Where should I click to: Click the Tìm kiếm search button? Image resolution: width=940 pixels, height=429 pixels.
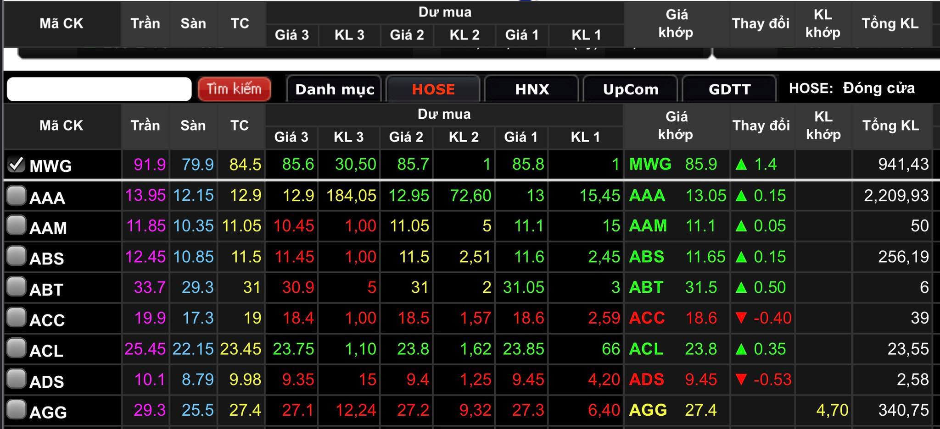234,89
